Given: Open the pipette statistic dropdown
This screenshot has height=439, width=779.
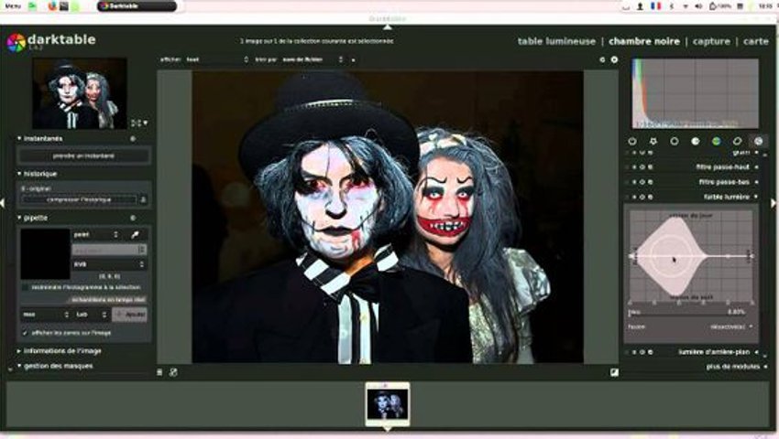Looking at the screenshot, I should pyautogui.click(x=46, y=315).
